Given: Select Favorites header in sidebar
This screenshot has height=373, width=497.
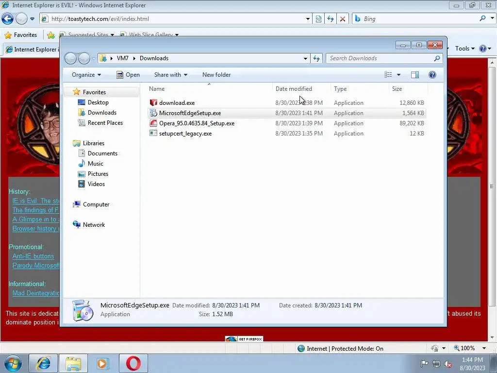Looking at the screenshot, I should pyautogui.click(x=94, y=92).
